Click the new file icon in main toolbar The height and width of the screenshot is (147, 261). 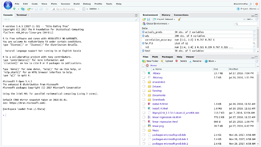click(15, 9)
